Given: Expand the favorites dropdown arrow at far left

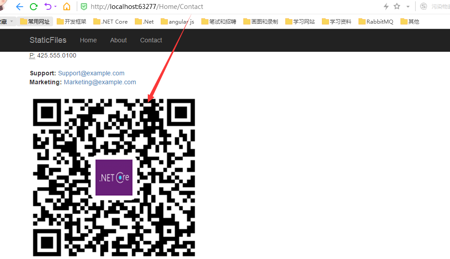Looking at the screenshot, I should pos(12,21).
